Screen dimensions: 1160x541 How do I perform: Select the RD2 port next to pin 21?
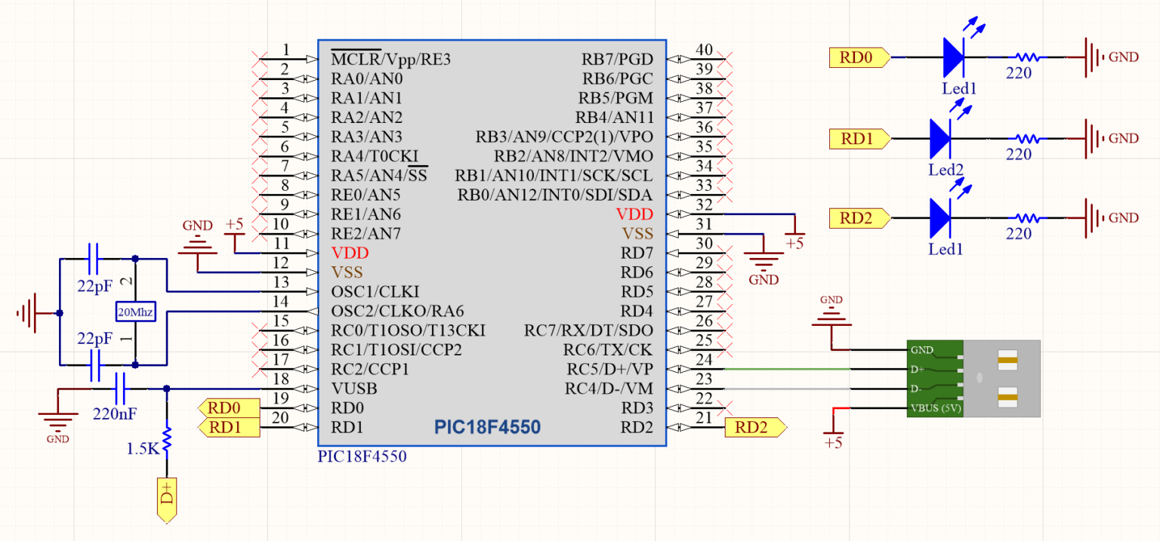[x=755, y=428]
